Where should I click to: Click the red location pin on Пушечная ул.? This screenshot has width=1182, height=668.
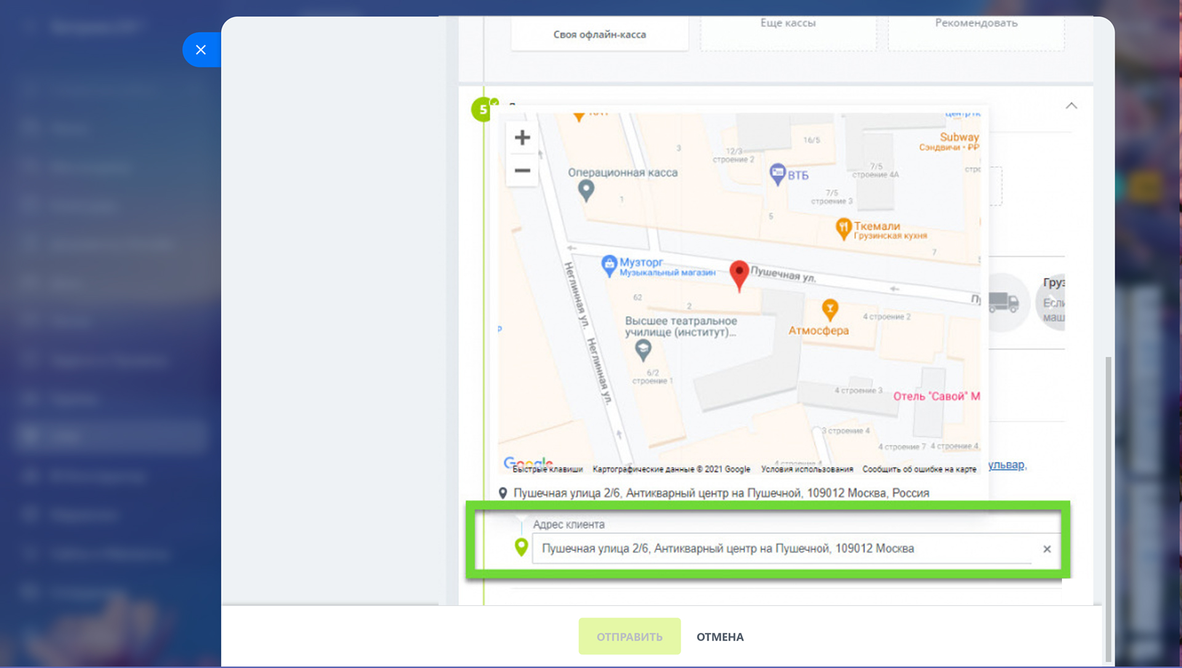click(739, 276)
